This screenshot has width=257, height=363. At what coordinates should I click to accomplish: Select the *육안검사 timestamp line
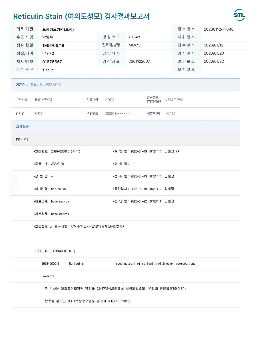[143, 189]
